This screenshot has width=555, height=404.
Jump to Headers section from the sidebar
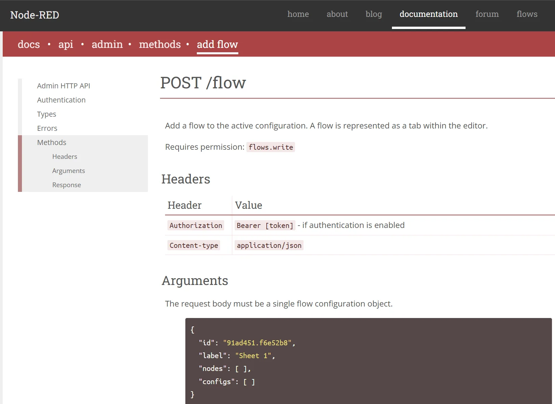click(65, 156)
